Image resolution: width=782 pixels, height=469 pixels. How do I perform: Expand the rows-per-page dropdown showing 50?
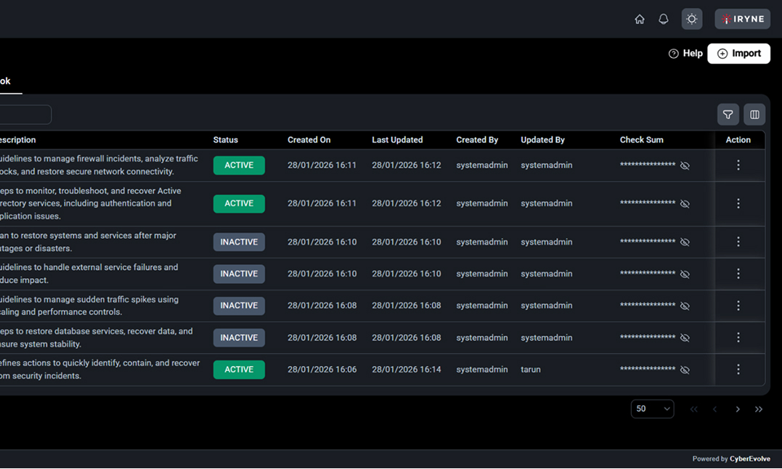coord(651,409)
